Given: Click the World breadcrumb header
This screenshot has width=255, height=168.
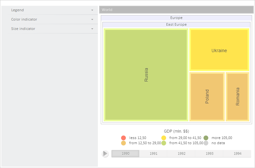Looking at the screenshot, I should click(x=176, y=10).
